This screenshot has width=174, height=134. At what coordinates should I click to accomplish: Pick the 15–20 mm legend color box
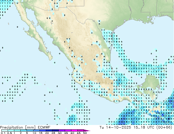point(43,130)
